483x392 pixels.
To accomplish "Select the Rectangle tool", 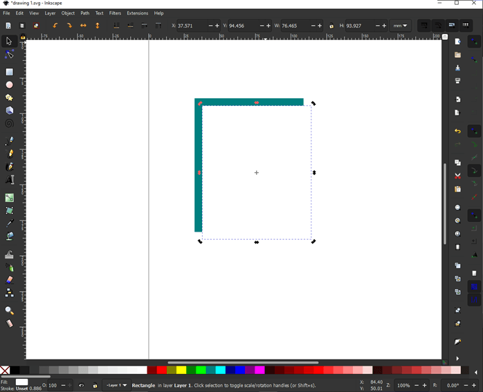I will [9, 72].
